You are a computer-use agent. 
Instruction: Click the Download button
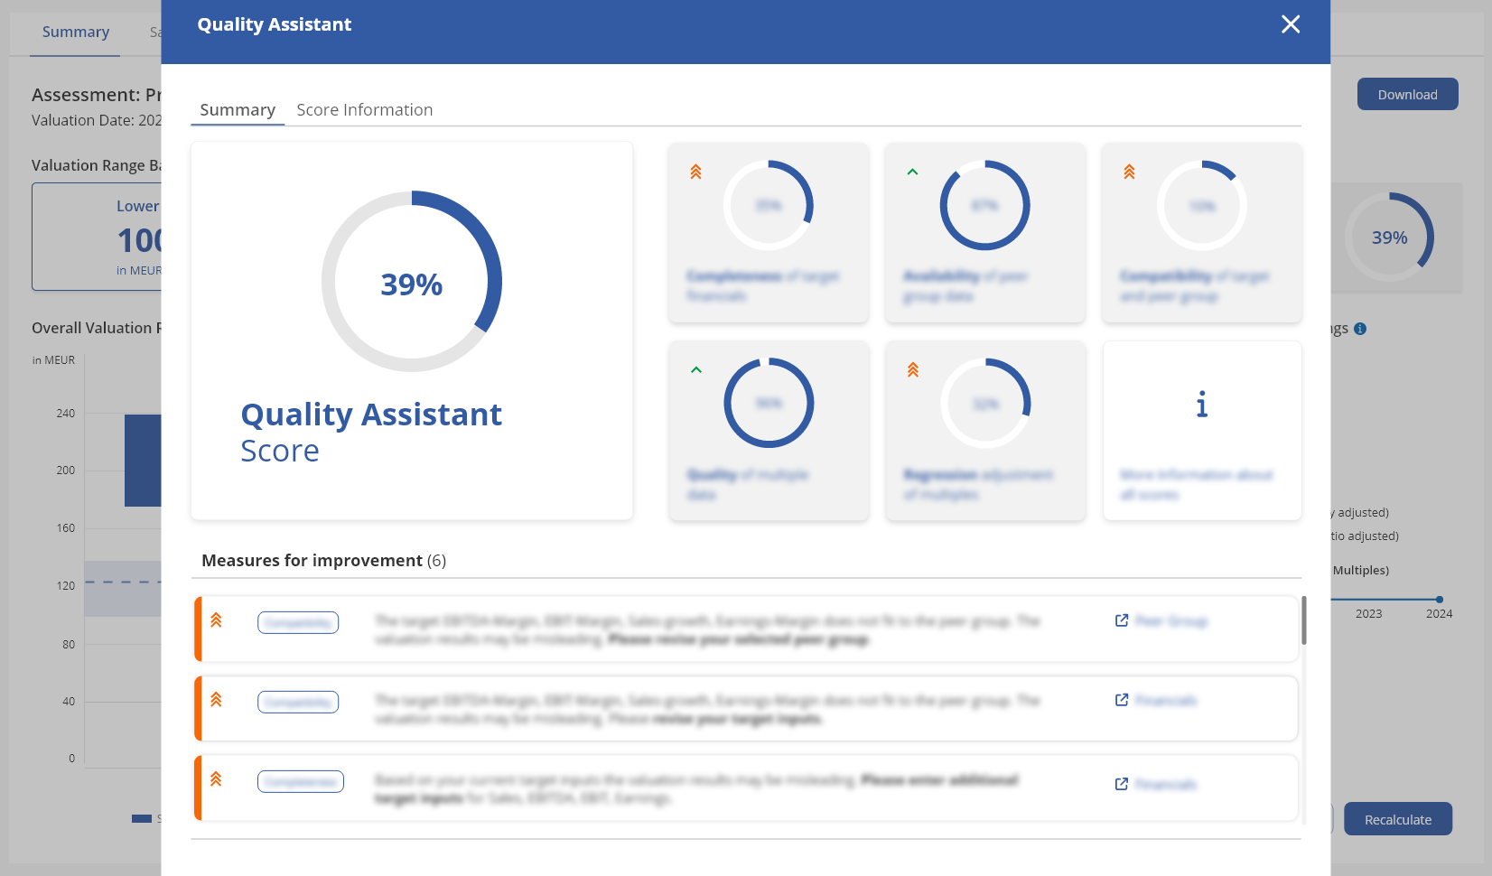pyautogui.click(x=1407, y=94)
